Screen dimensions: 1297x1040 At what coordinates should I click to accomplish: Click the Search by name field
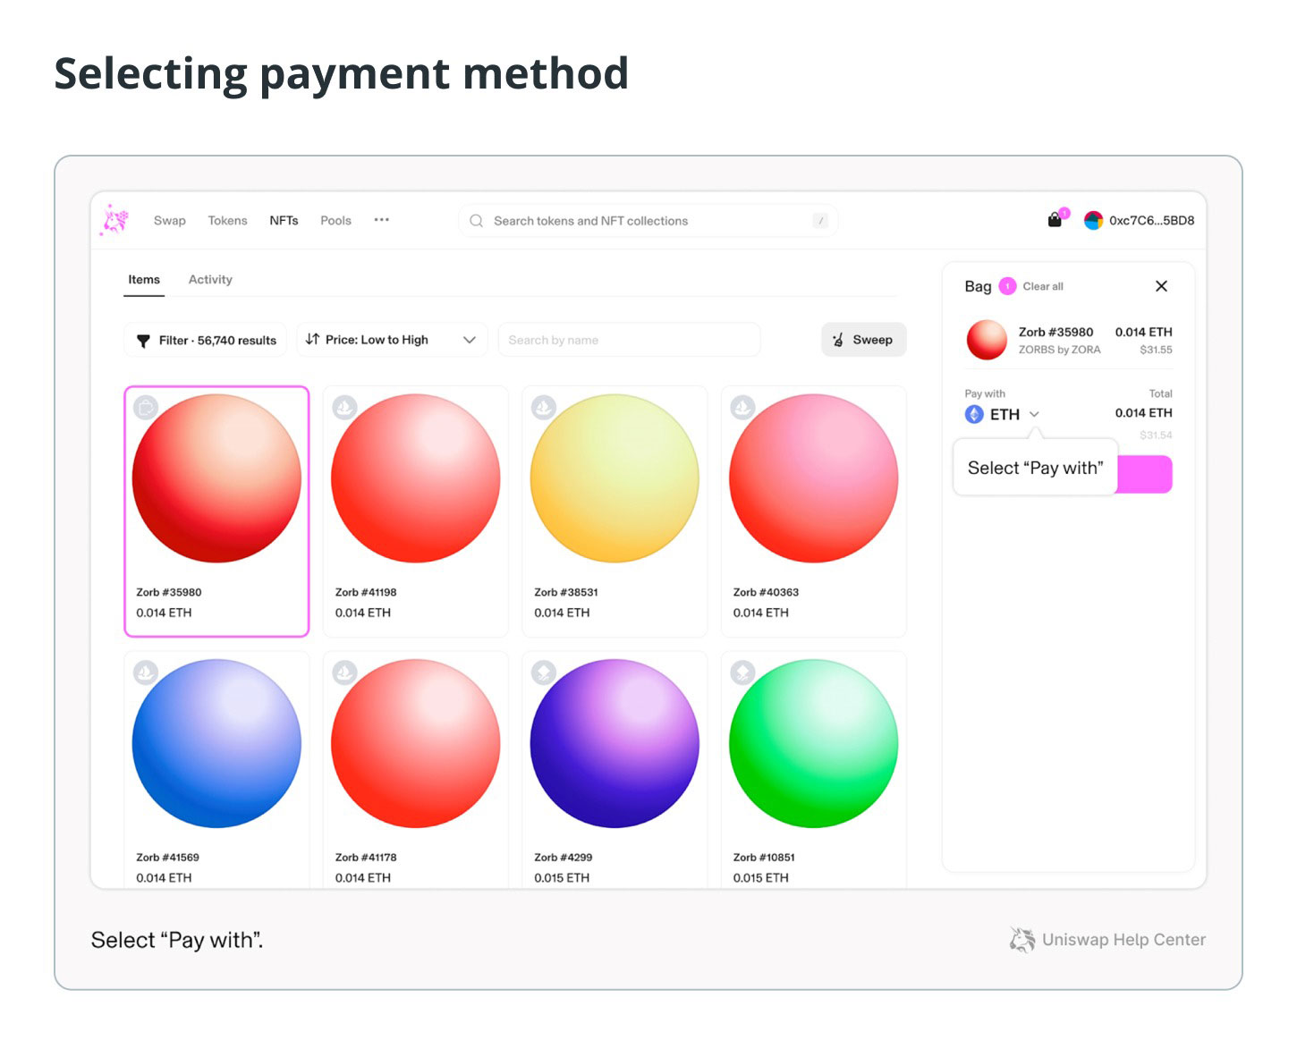click(x=629, y=340)
